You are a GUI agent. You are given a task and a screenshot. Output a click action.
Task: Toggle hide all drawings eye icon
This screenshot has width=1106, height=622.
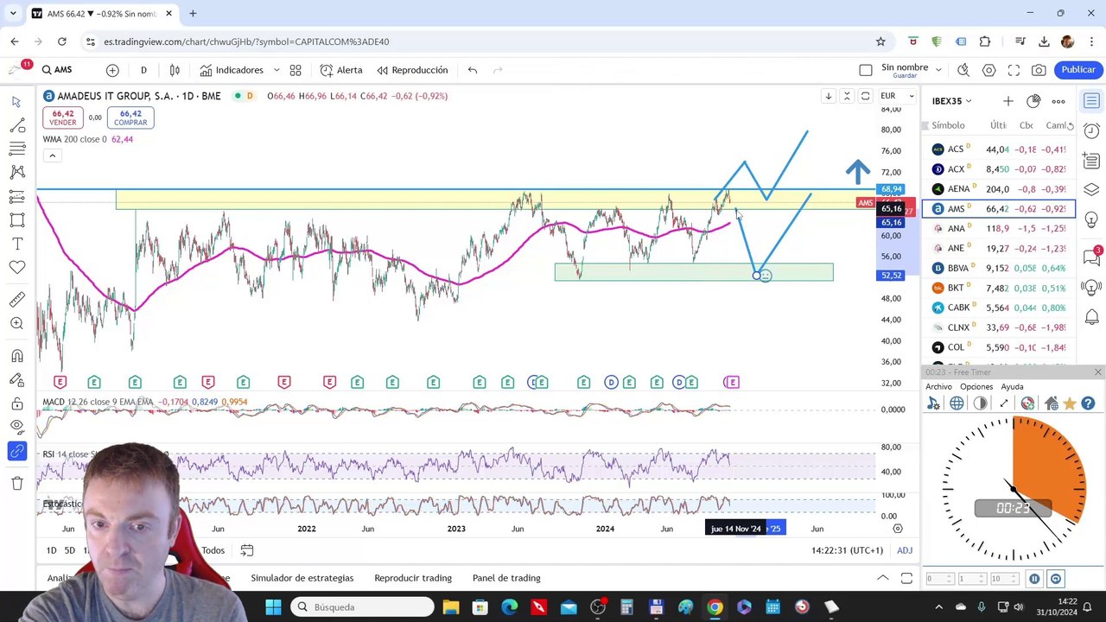pyautogui.click(x=16, y=426)
